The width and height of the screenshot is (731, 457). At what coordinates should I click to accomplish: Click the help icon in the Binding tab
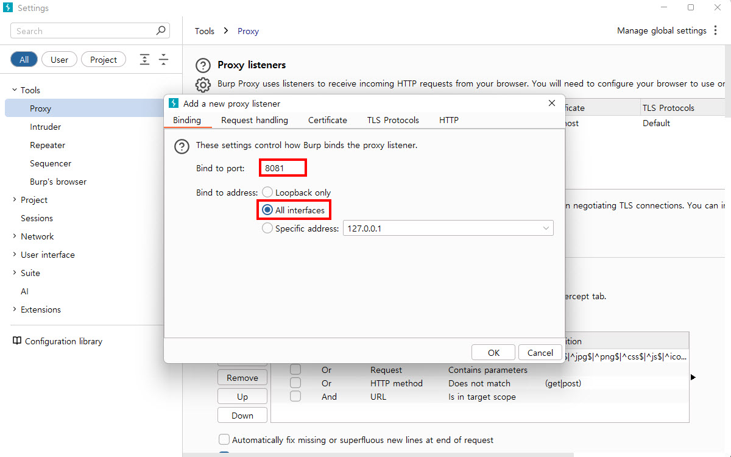(x=182, y=146)
